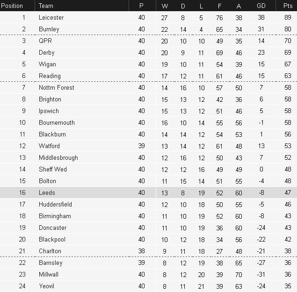Click the Doncaster team name
297x292 pixels.
53,228
